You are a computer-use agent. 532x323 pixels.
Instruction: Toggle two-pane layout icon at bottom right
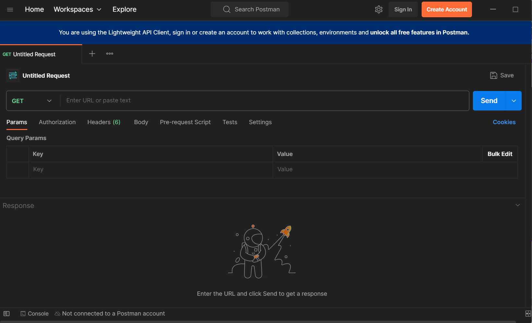coord(528,314)
